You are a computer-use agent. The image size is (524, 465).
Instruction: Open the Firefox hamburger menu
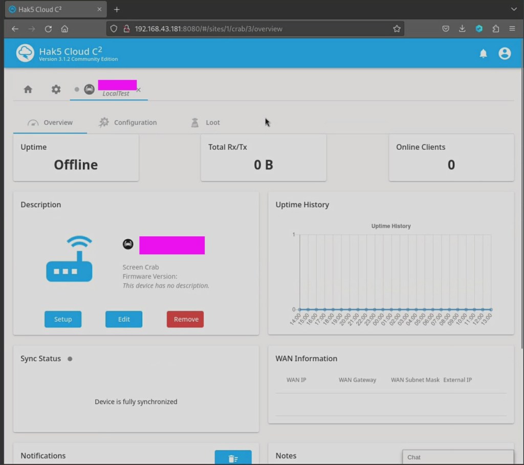pyautogui.click(x=512, y=29)
